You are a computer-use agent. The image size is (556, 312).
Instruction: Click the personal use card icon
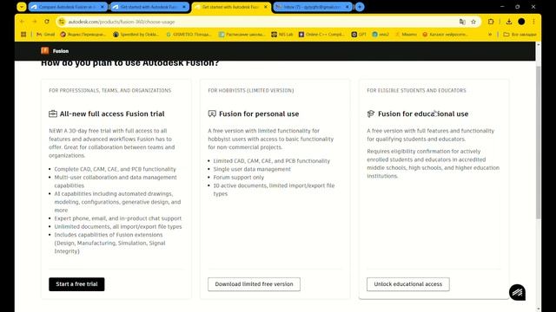(212, 114)
